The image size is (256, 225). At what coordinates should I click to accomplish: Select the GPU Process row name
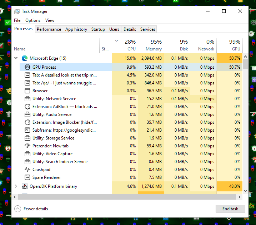pyautogui.click(x=44, y=67)
